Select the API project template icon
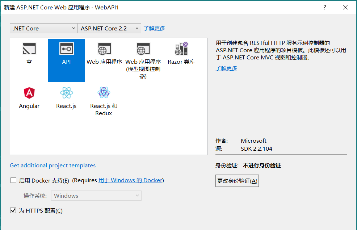Screen dimensions: 357x230 tap(67, 49)
